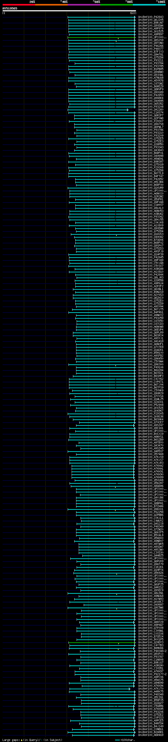The height and width of the screenshot is (742, 168).
Task: Choose the UniRef100_Q9XG89 entry
Action: coord(151,92)
